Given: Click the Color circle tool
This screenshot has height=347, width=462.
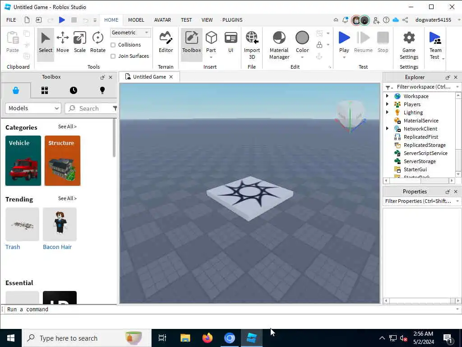Looking at the screenshot, I should pyautogui.click(x=302, y=38).
